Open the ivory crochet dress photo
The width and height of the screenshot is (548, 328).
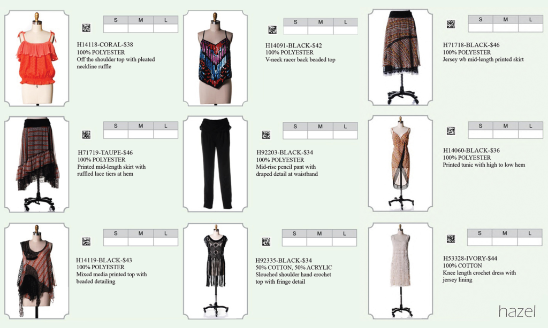tap(400, 271)
